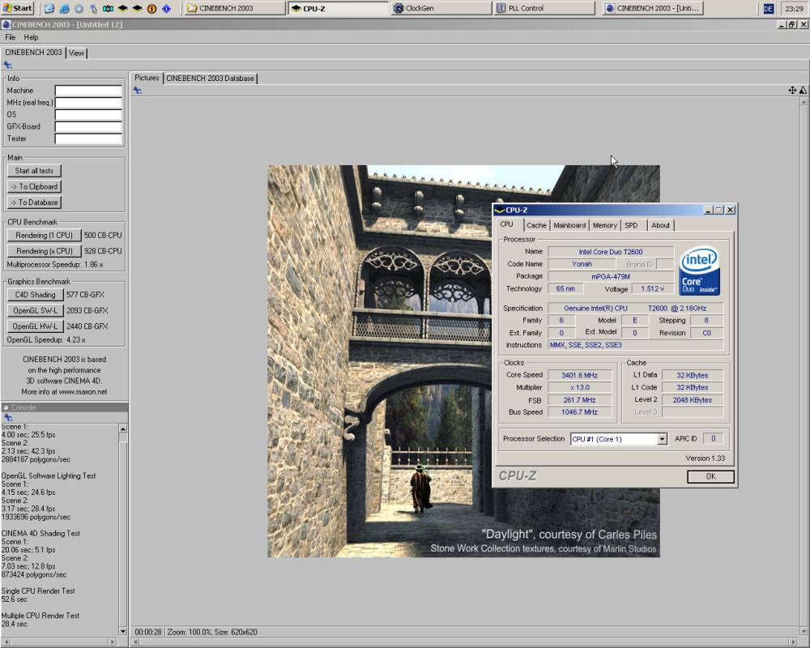810x648 pixels.
Task: Open the File menu
Action: point(11,37)
